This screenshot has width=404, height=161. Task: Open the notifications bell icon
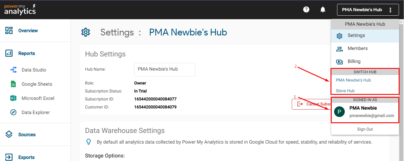323,9
